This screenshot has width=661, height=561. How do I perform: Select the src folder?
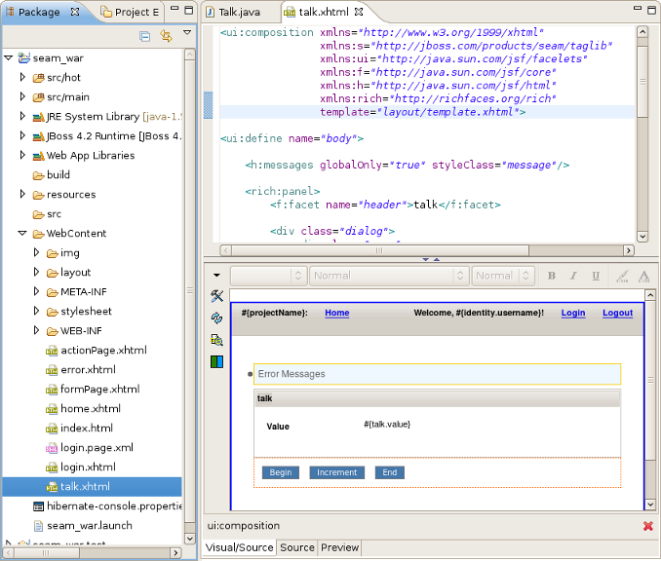coord(47,214)
